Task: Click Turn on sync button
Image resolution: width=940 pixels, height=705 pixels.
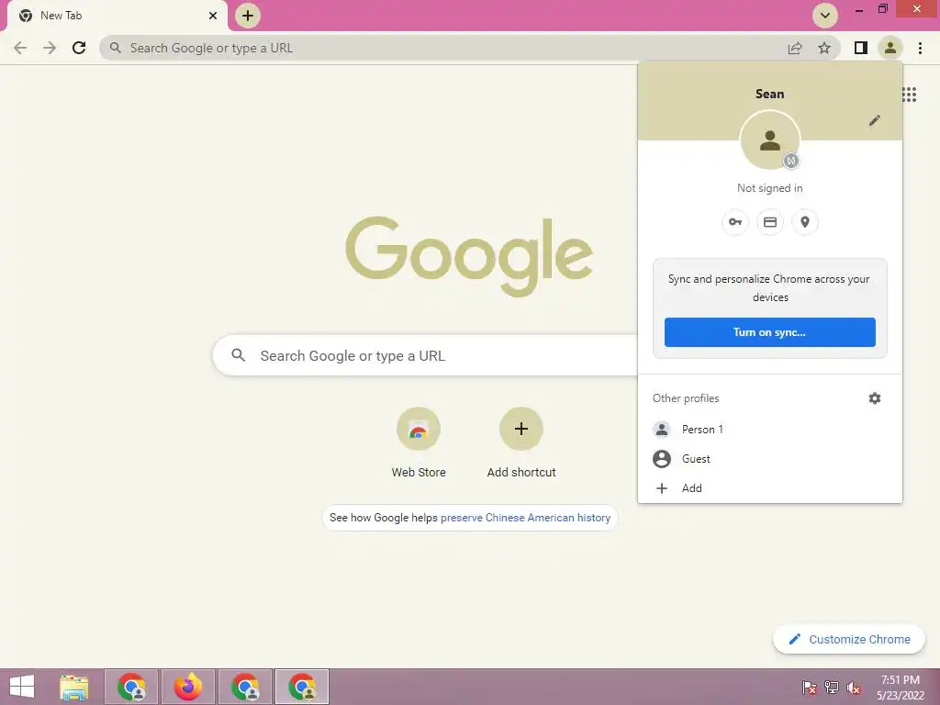Action: pos(770,332)
